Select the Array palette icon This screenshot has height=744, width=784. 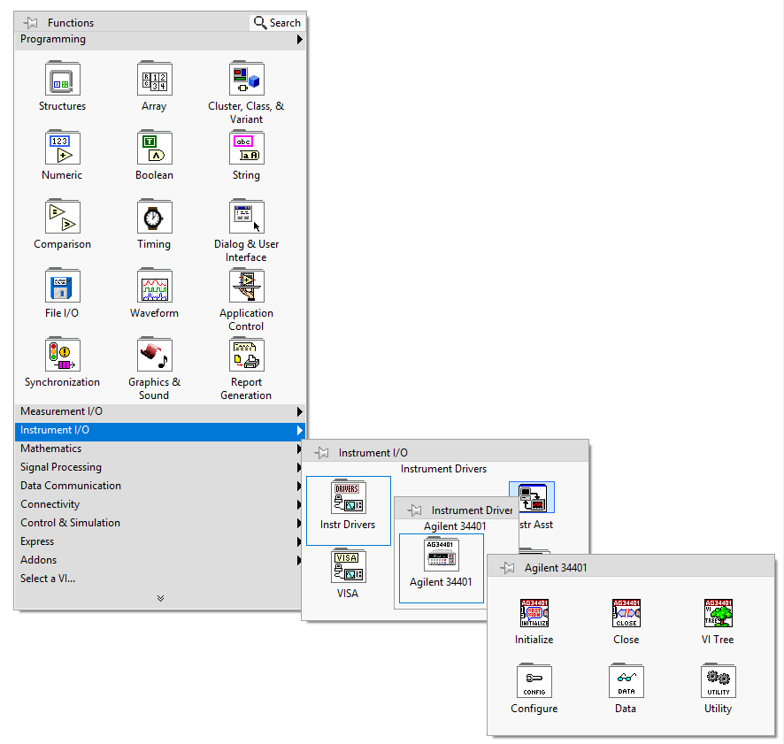click(154, 78)
